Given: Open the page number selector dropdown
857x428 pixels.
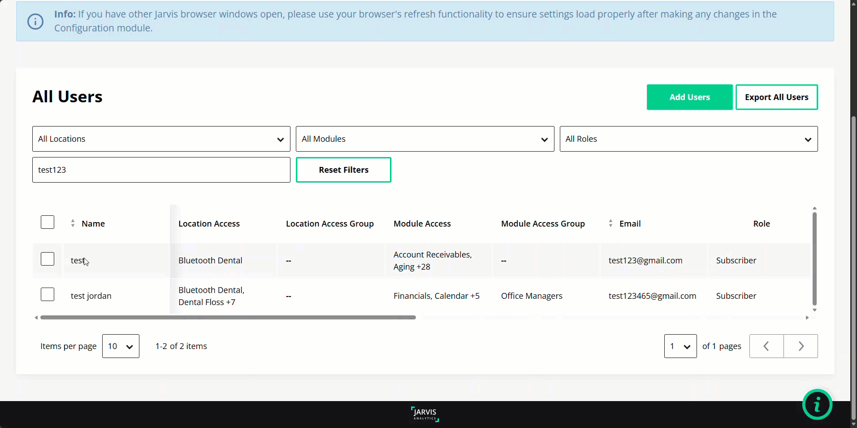Looking at the screenshot, I should click(680, 346).
